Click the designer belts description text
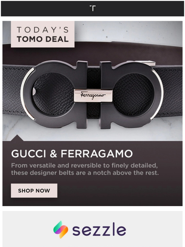Screen dimensions: 185x247 click(85, 169)
